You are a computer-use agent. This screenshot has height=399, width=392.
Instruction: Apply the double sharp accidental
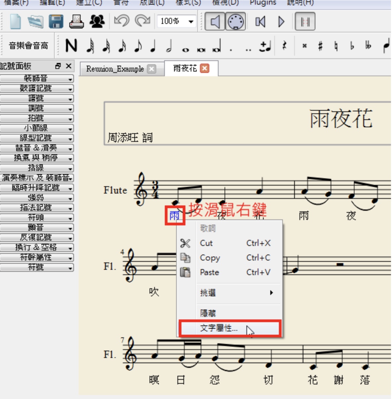(304, 46)
